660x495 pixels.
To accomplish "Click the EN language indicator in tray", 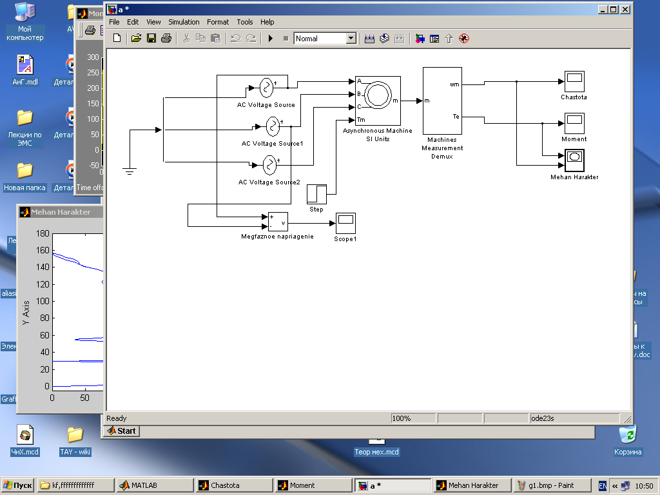I will [603, 486].
